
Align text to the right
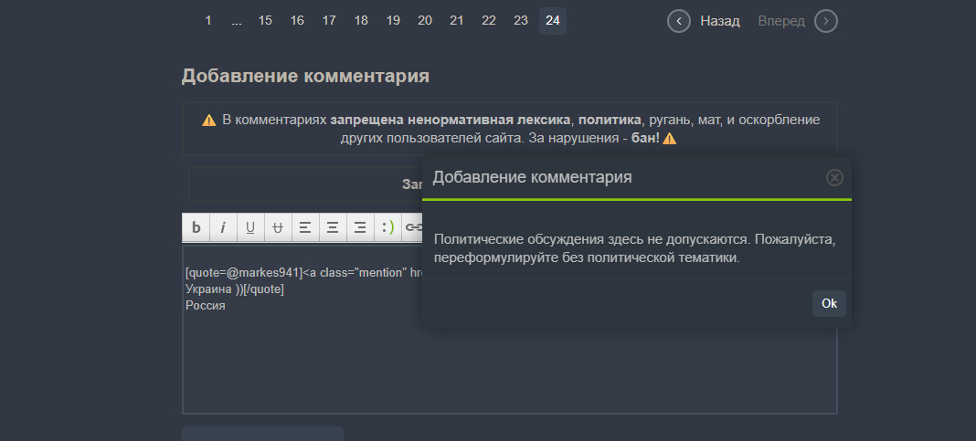(360, 227)
